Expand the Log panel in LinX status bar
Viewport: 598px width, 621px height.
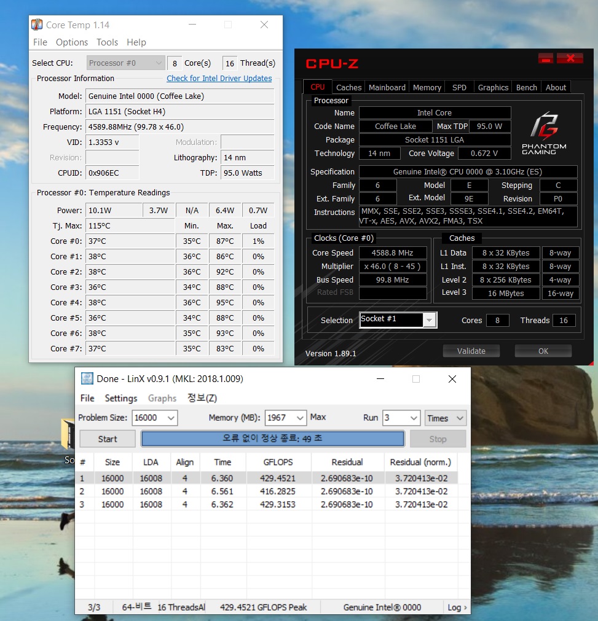click(x=457, y=607)
